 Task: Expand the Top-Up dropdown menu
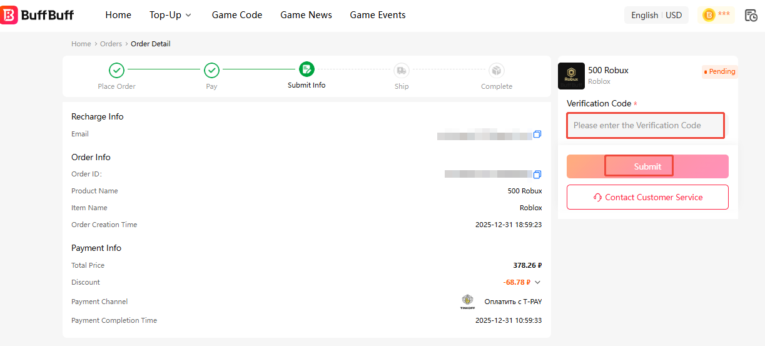pyautogui.click(x=170, y=15)
